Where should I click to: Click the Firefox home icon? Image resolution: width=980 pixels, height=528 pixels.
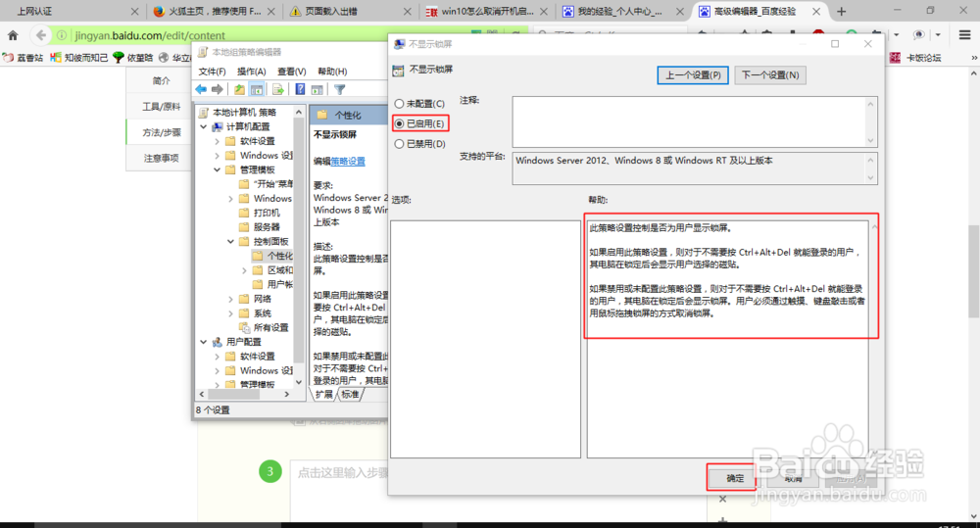point(13,35)
